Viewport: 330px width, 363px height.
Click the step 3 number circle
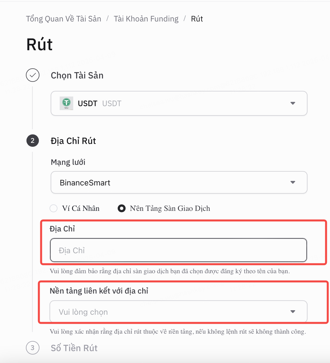click(33, 348)
